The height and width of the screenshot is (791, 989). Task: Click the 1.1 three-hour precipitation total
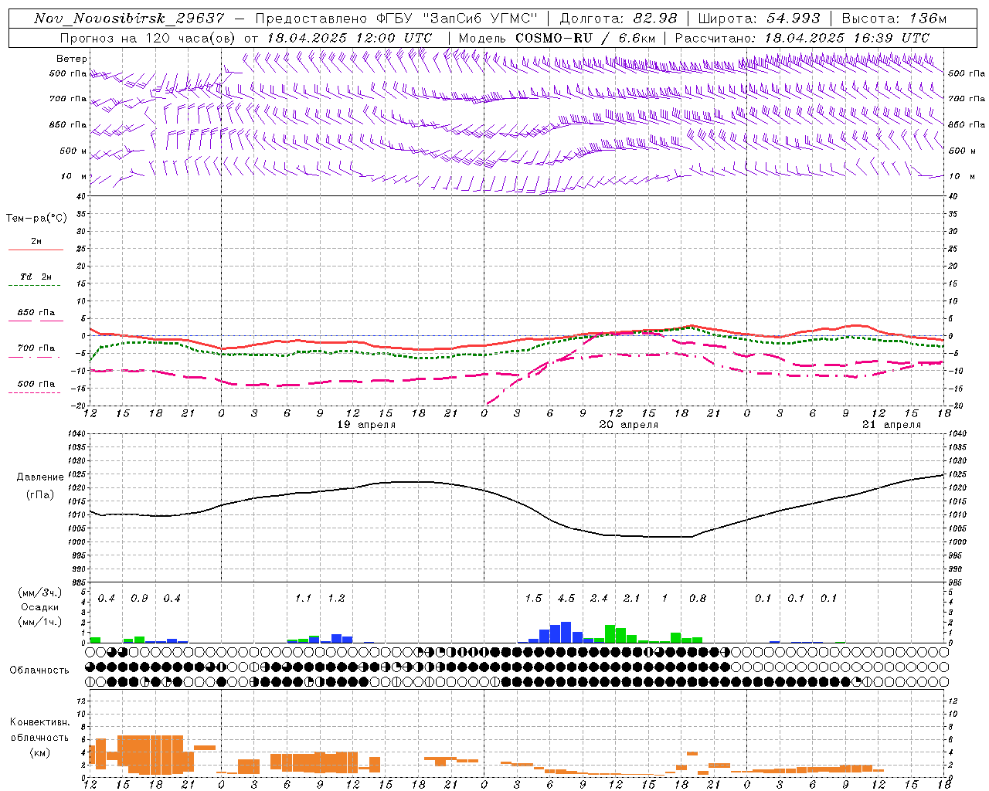point(303,599)
